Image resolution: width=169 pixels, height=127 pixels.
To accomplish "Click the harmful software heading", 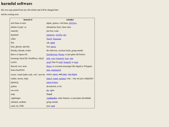I will coord(17,3).
